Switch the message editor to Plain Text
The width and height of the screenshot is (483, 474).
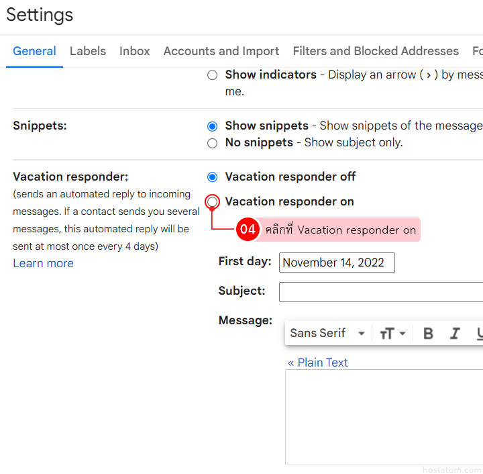pyautogui.click(x=318, y=363)
